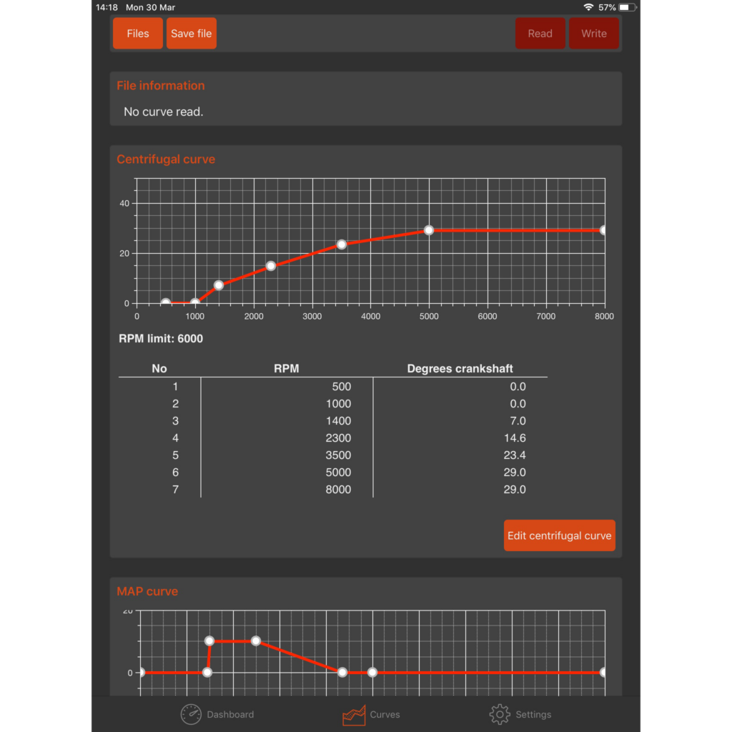The height and width of the screenshot is (732, 732).
Task: Select the 8000 RPM endpoint on centrifugal curve
Action: tap(604, 230)
